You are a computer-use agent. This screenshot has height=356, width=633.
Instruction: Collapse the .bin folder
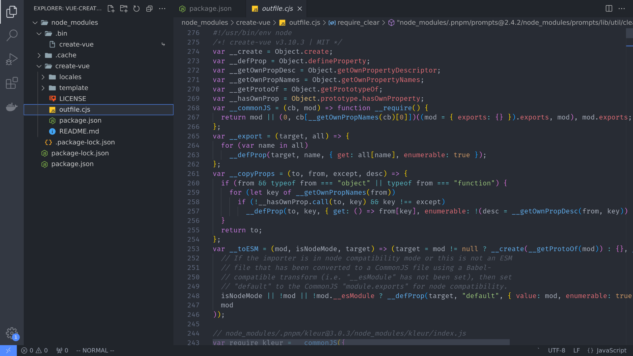coord(39,33)
